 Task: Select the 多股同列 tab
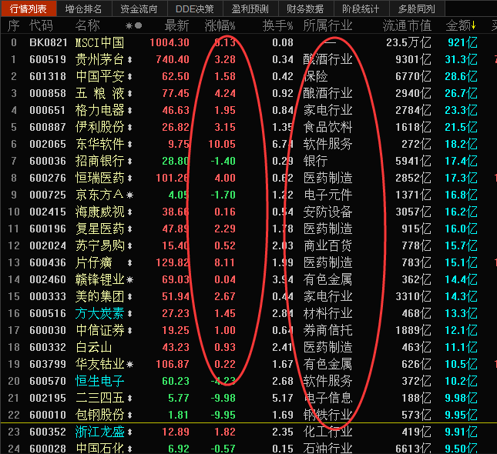(x=417, y=8)
